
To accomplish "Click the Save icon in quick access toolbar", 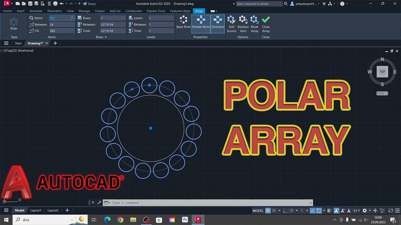I will (x=30, y=3).
